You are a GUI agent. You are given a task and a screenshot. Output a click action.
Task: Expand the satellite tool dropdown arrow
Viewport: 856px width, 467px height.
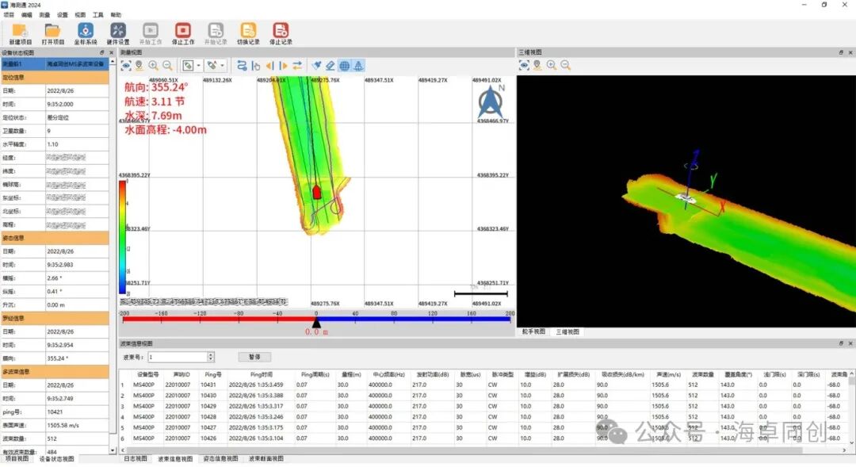[223, 66]
